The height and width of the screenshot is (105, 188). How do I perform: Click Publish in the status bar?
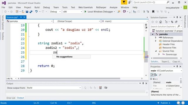[x=164, y=103]
